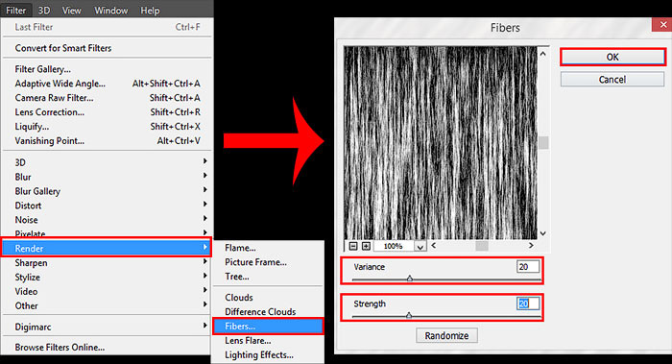672x364 pixels.
Task: Click the preview scroll up arrow
Action: click(x=543, y=54)
